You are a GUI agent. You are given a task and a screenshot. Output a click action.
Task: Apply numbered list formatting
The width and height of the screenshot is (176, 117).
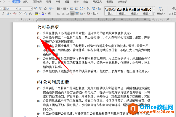[65, 9]
